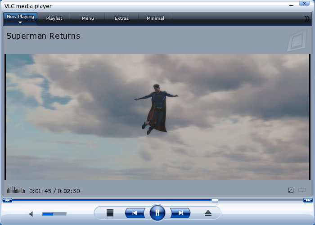The width and height of the screenshot is (315, 225).
Task: Click the elapsed time display
Action: 41,191
